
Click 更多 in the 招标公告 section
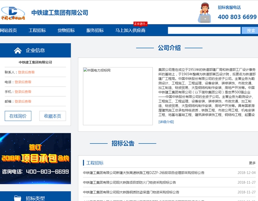pos(252,163)
